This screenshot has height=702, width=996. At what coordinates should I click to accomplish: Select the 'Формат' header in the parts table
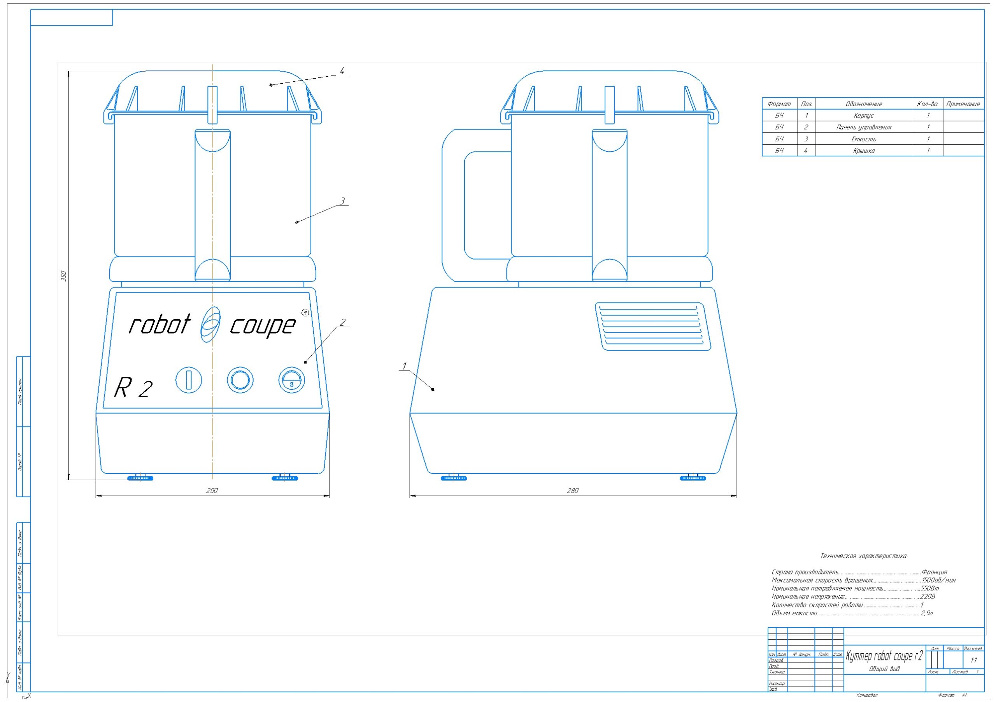coord(779,104)
